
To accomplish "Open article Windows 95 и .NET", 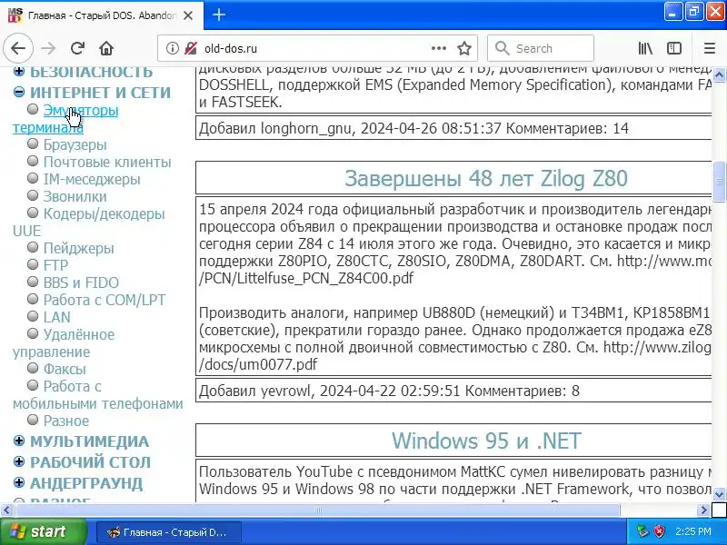I will [485, 441].
